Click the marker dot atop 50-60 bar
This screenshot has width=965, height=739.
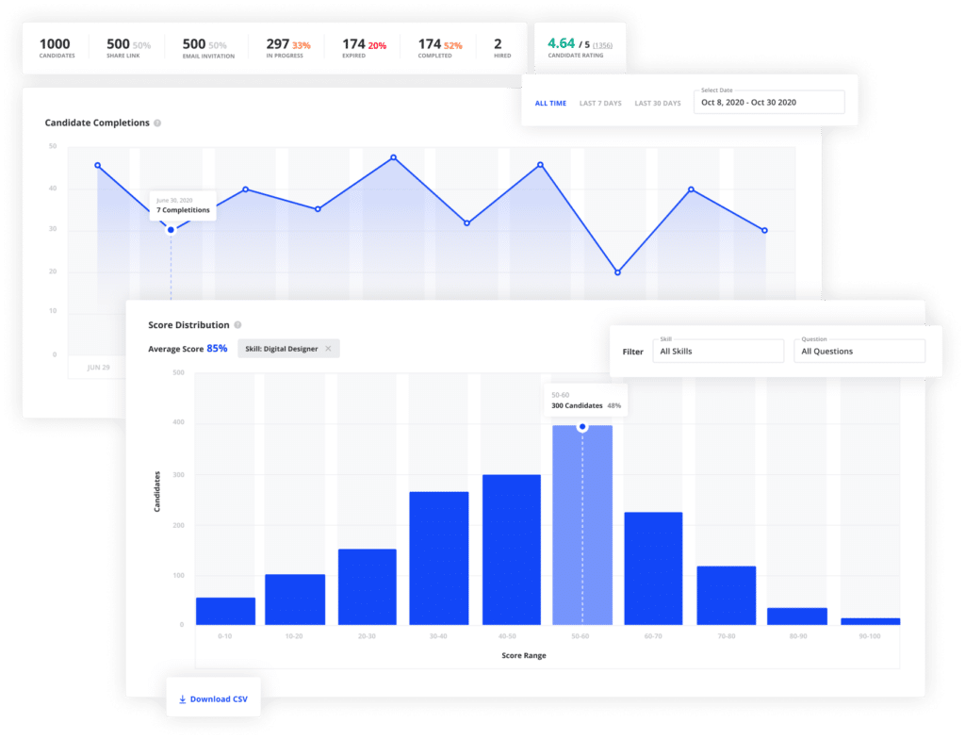pyautogui.click(x=582, y=427)
